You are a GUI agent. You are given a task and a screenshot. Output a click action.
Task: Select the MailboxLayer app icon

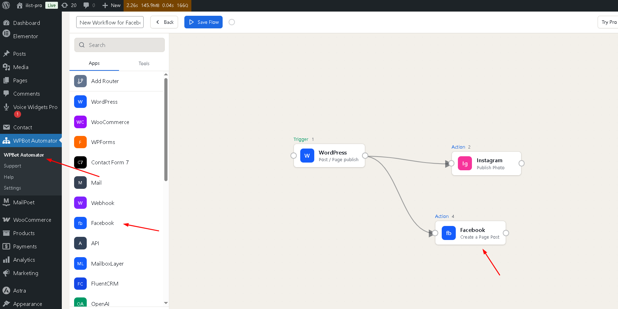[x=80, y=264]
